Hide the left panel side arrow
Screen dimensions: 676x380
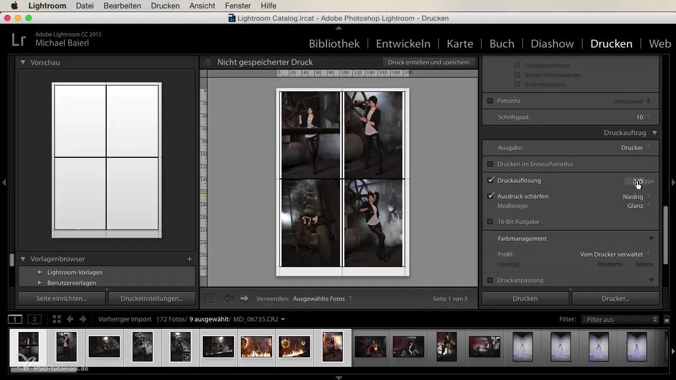(4, 182)
